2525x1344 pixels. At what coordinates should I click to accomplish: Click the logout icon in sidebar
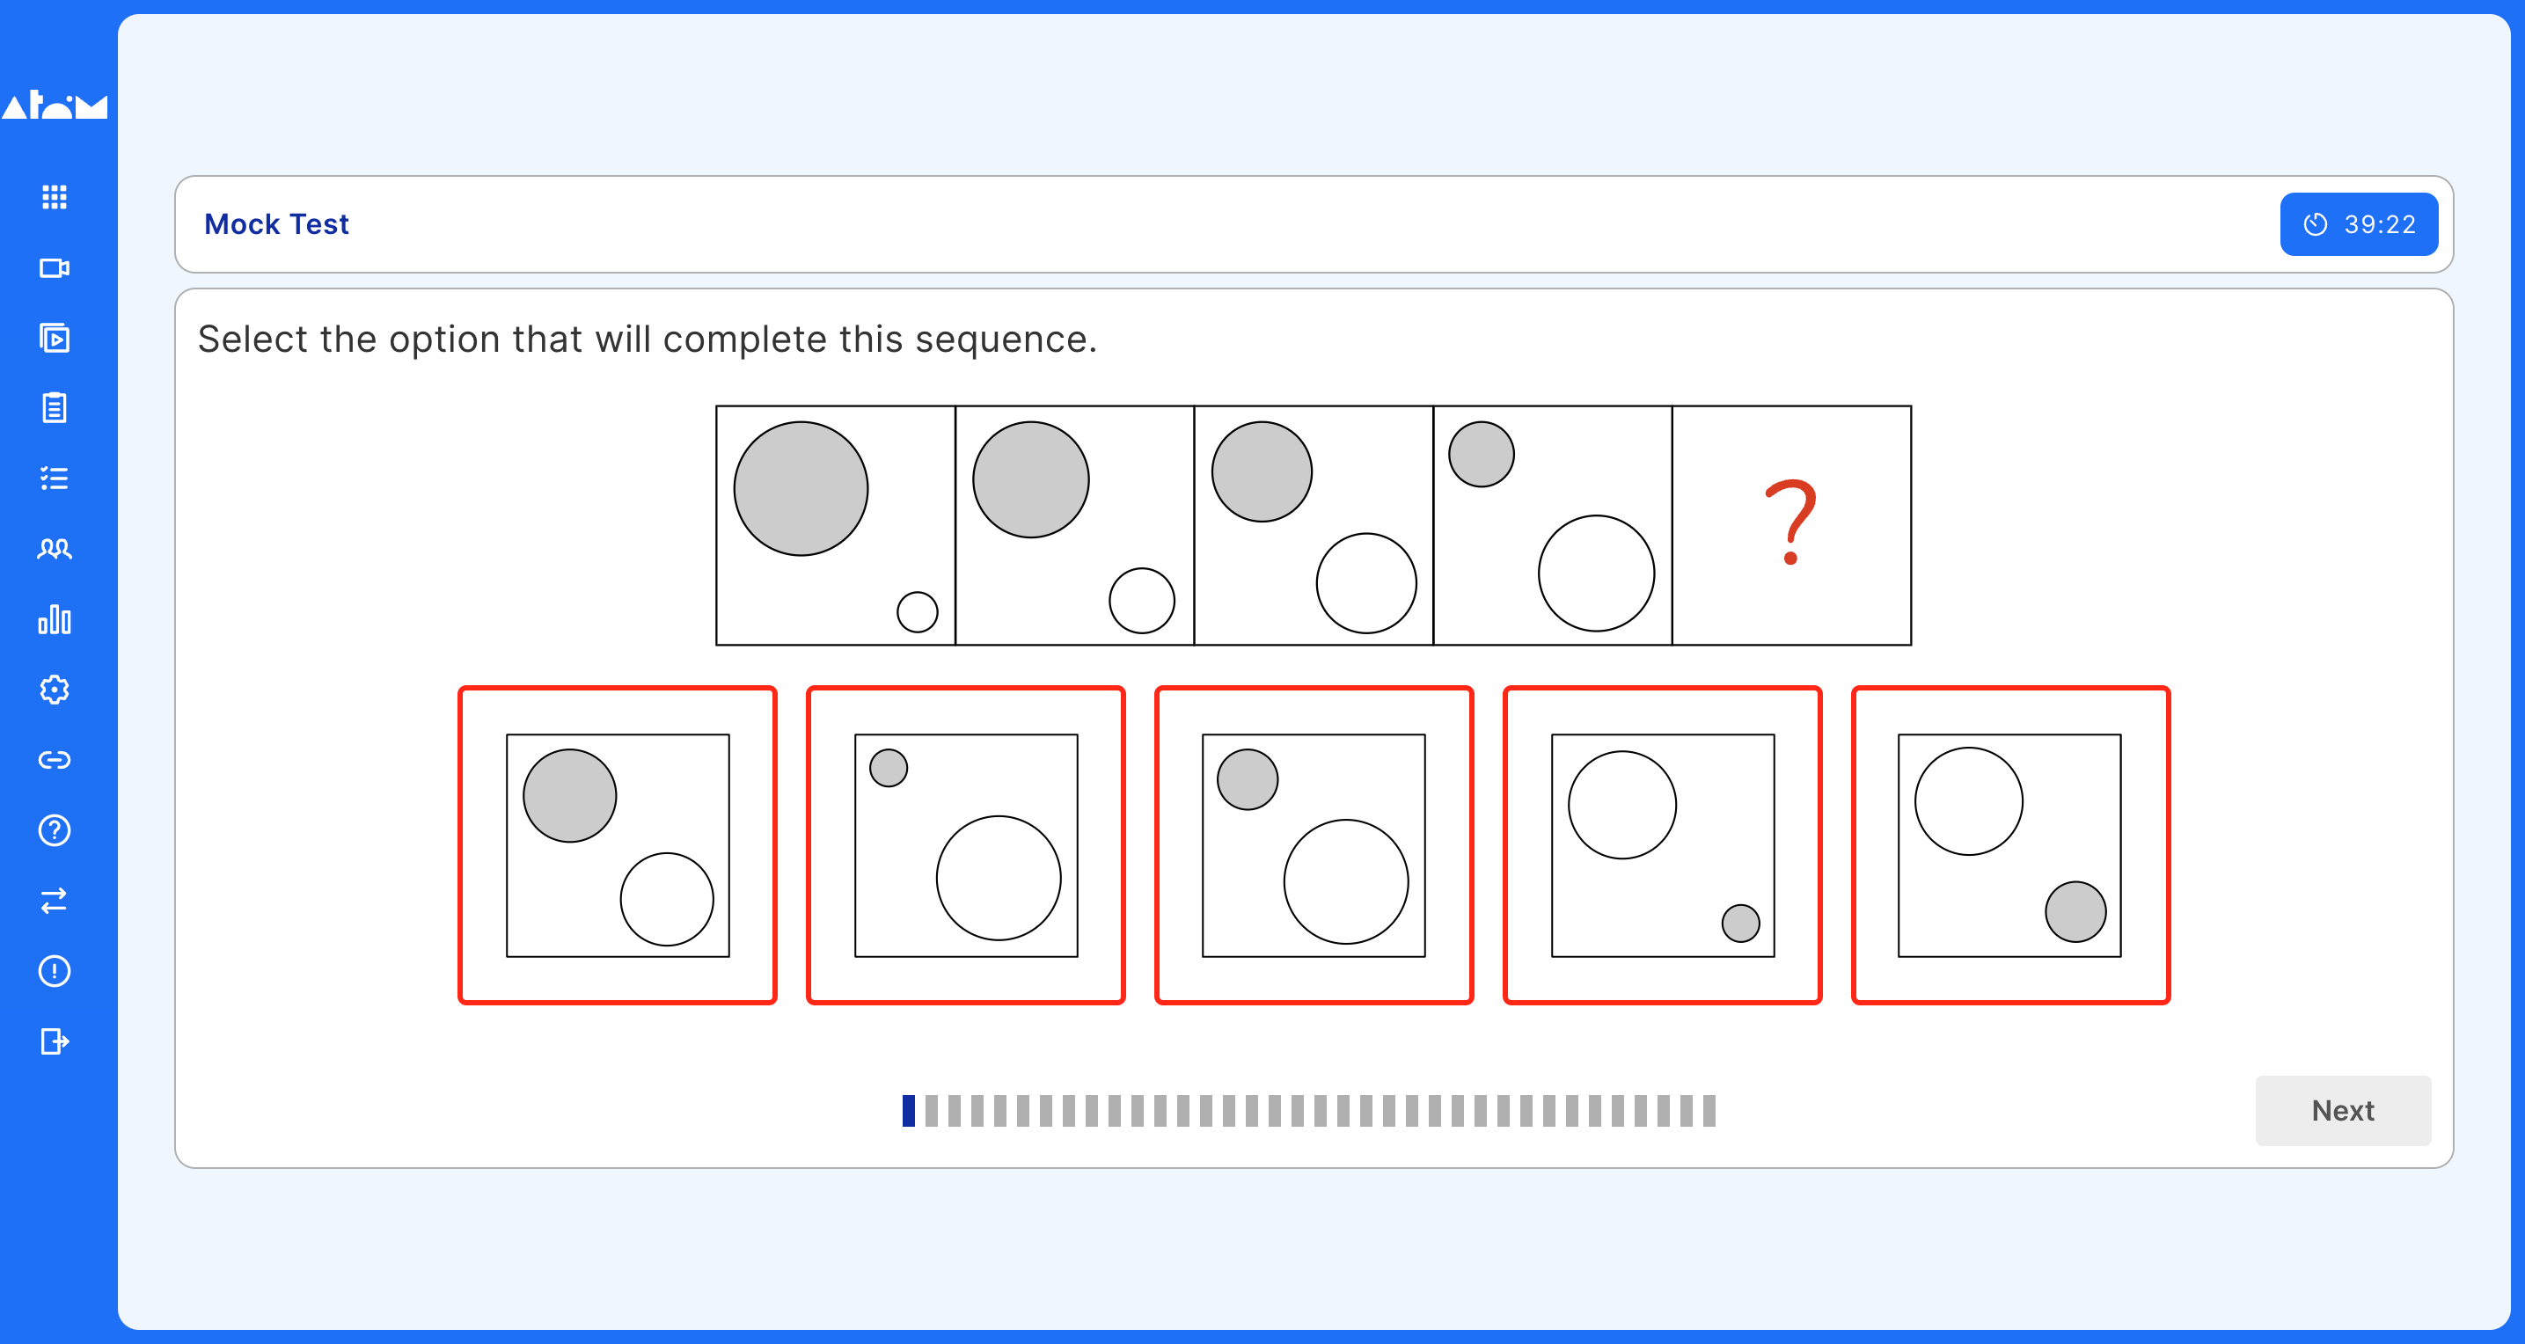54,1041
